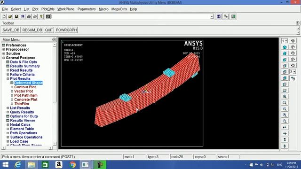Expand the Read Results node
The width and height of the screenshot is (301, 169).
[x=8, y=70]
